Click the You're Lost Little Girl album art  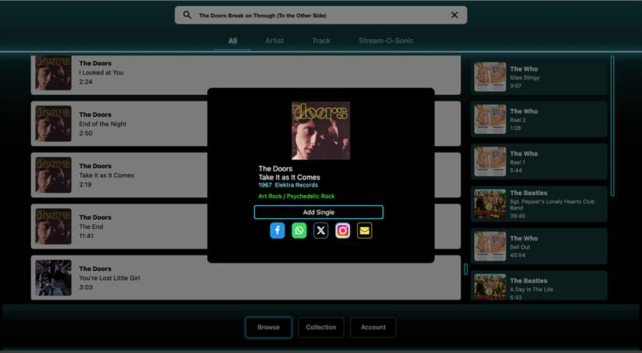(x=53, y=278)
